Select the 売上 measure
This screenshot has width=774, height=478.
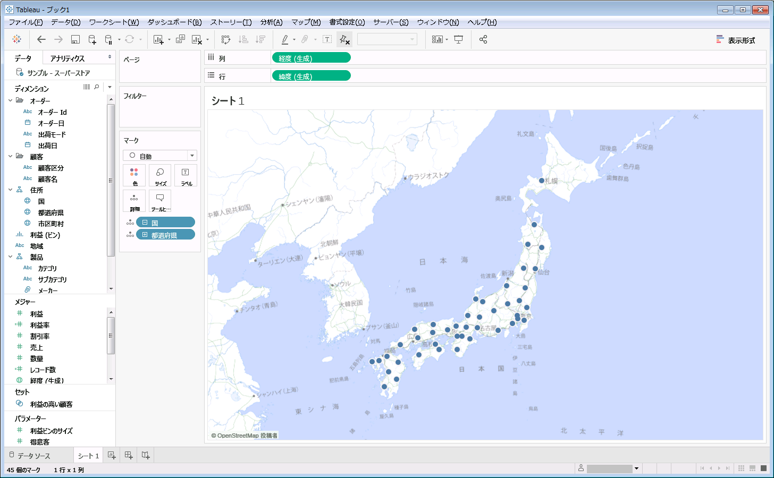37,347
